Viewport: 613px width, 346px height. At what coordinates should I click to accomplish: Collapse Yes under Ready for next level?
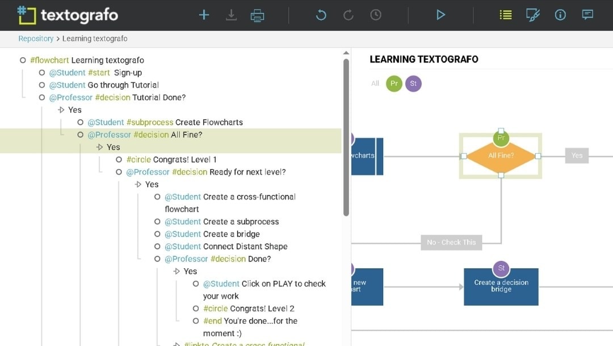click(x=138, y=184)
